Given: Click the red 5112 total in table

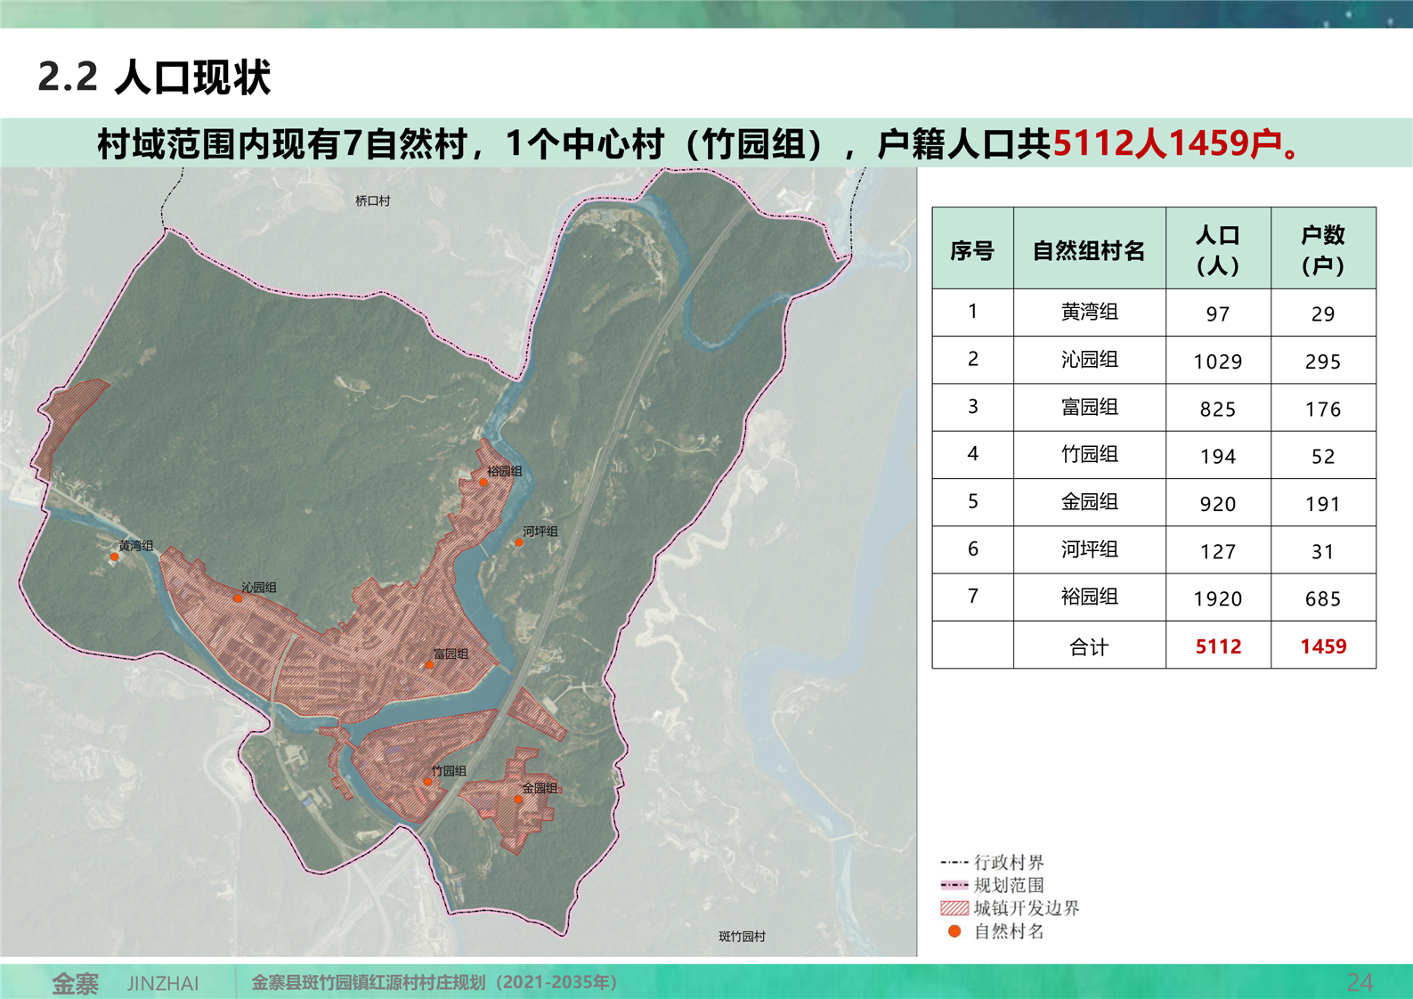Looking at the screenshot, I should [1218, 646].
